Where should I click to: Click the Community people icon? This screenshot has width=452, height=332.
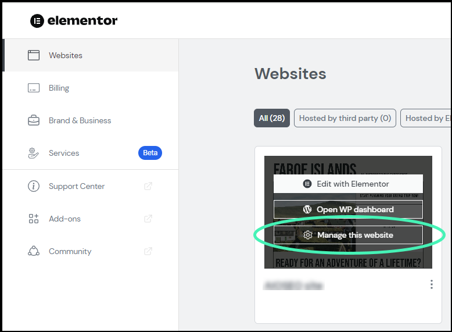[x=34, y=251]
